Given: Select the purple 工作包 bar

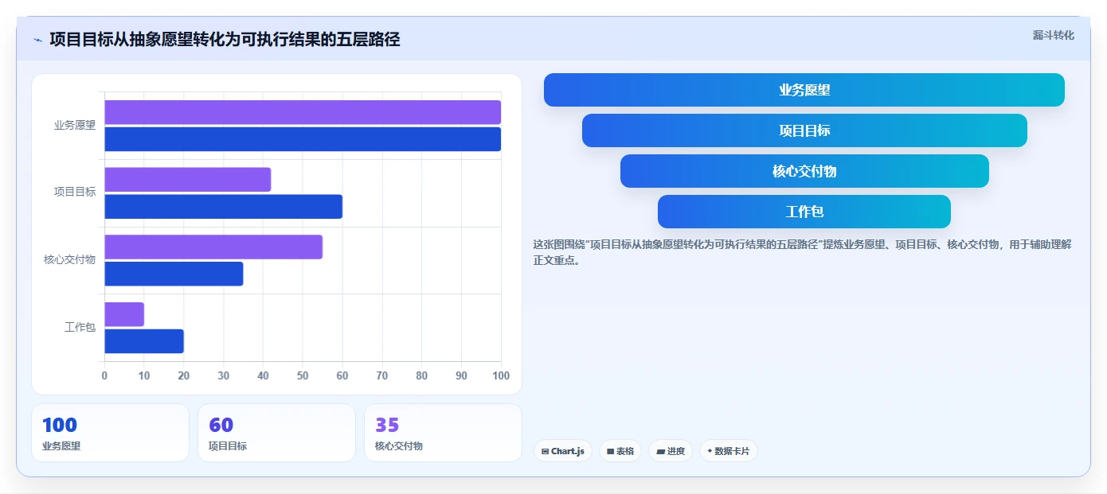Looking at the screenshot, I should (124, 314).
